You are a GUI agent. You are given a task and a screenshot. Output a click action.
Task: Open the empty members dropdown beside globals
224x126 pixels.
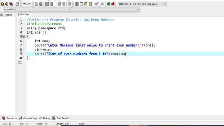(105, 9)
